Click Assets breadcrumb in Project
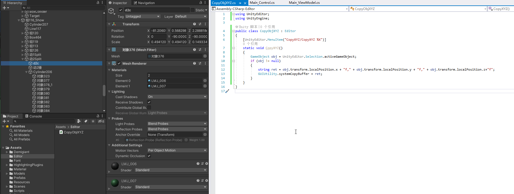 point(61,127)
